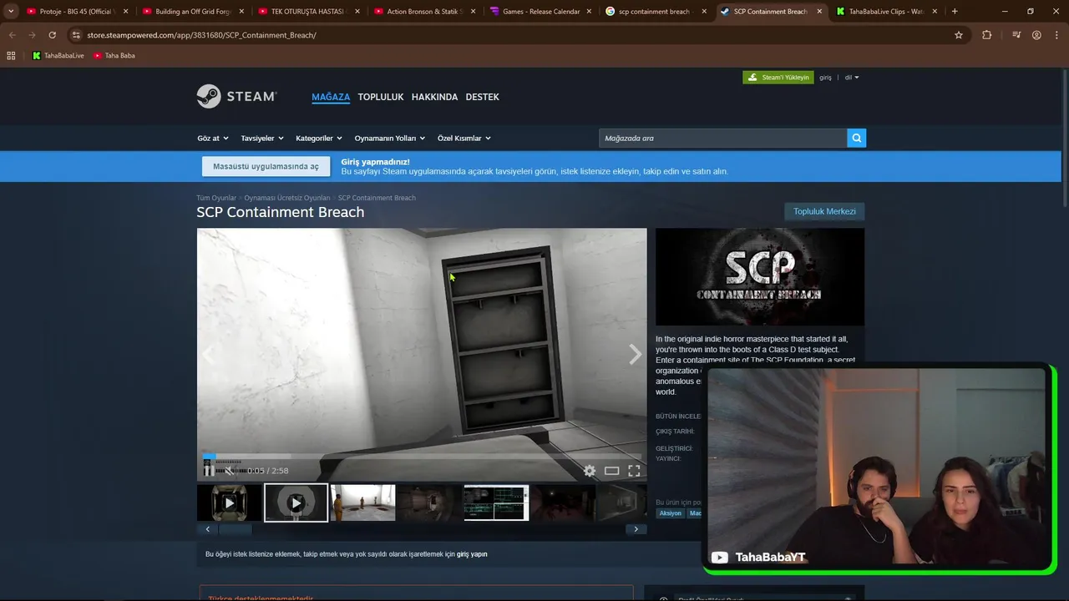This screenshot has height=601, width=1069.
Task: Go forward in browser history
Action: (32, 35)
